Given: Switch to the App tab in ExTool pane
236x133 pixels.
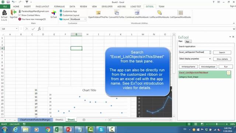Looking at the screenshot, I should (x=188, y=41).
